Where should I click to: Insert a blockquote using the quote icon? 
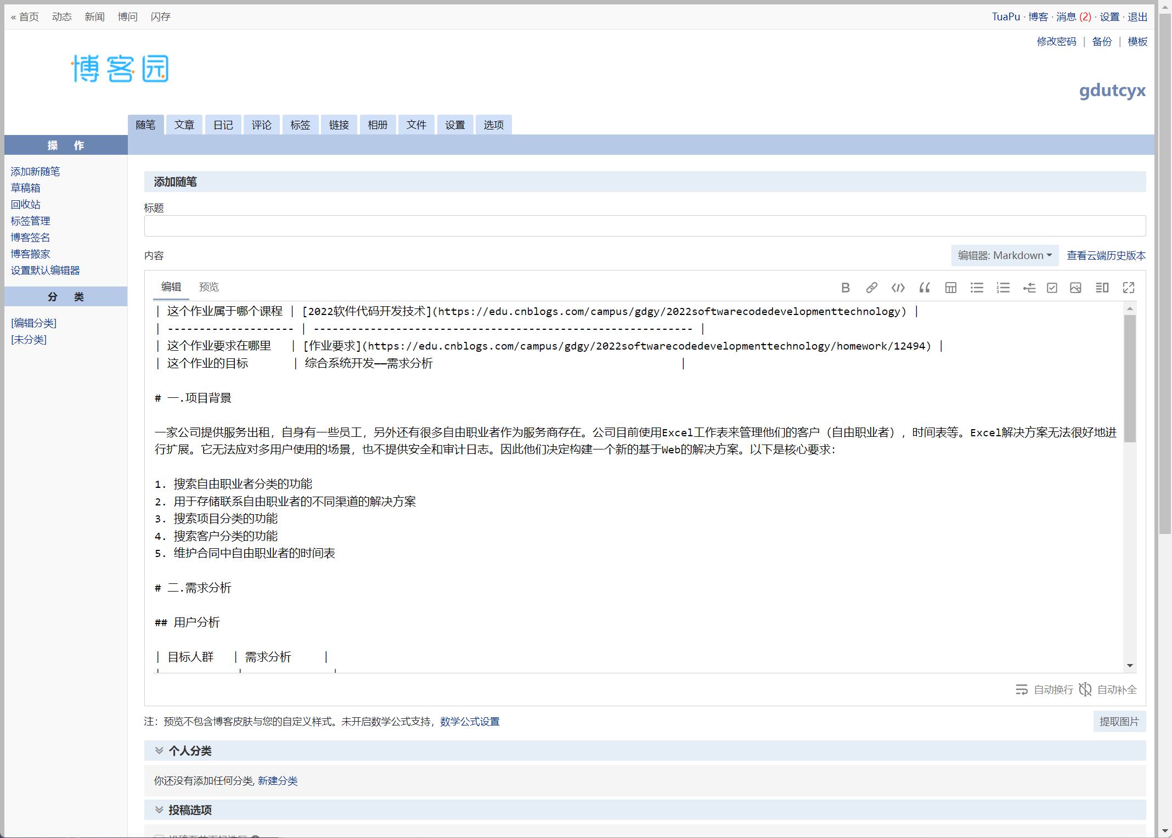pyautogui.click(x=925, y=288)
